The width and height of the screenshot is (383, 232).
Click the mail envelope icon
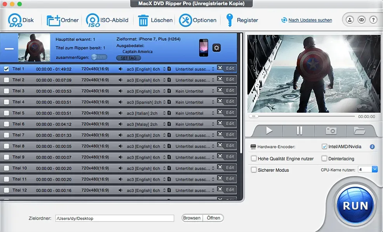click(x=362, y=20)
